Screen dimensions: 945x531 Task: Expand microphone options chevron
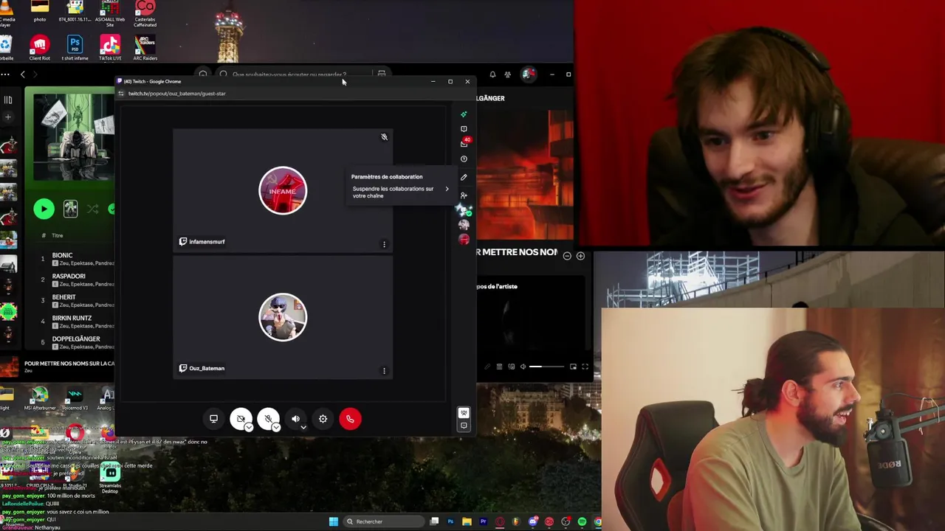coord(276,427)
